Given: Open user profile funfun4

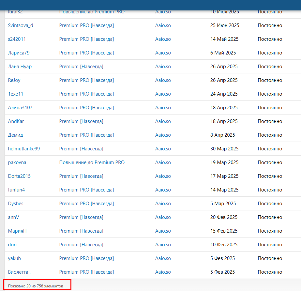Looking at the screenshot, I should [x=16, y=190].
